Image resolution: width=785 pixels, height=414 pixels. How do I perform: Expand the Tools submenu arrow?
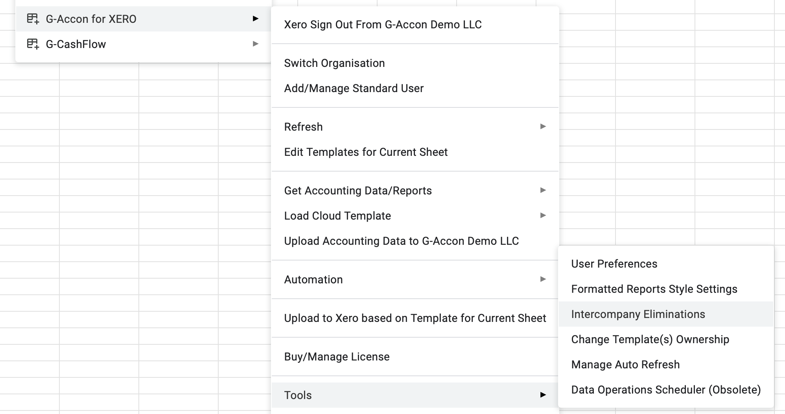click(x=543, y=395)
